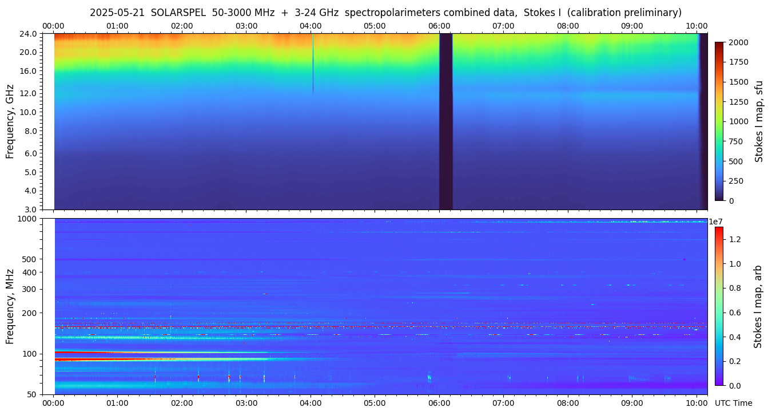
Task: Click the dark data gap after 06:00 in the GHz spectrogram
Action: 445,121
